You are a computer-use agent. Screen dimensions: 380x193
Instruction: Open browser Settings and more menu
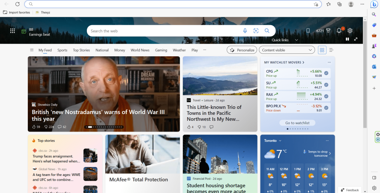(362, 4)
